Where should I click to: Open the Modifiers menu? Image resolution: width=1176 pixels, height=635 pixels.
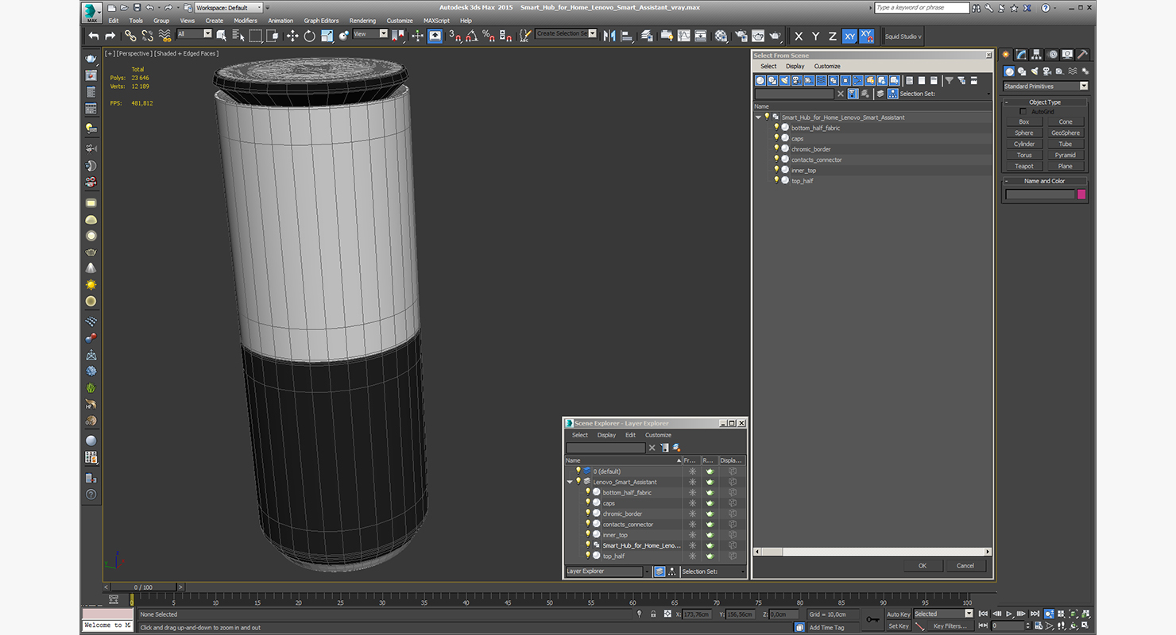(246, 21)
